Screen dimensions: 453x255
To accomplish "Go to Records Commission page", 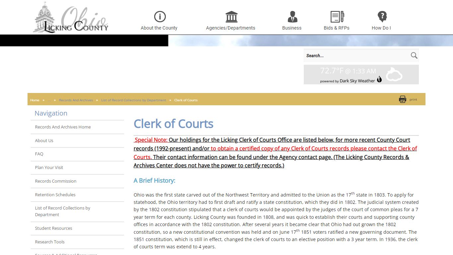I will [77, 181].
